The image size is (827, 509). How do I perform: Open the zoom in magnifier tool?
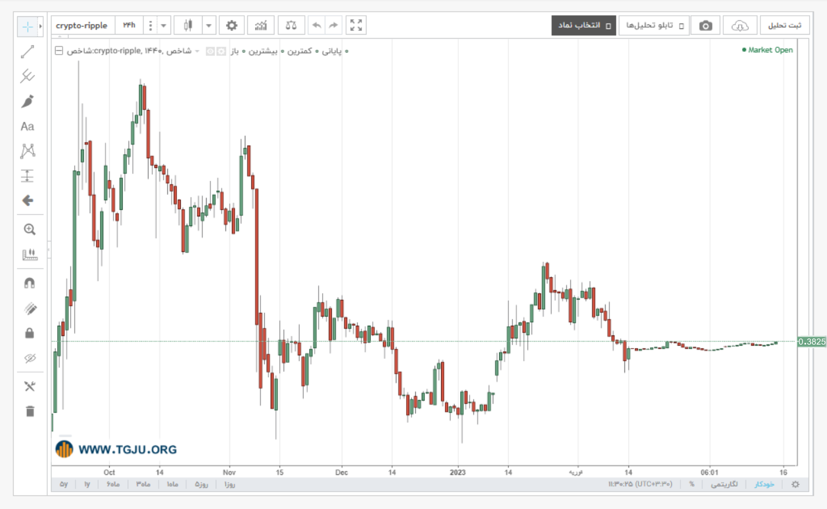30,230
